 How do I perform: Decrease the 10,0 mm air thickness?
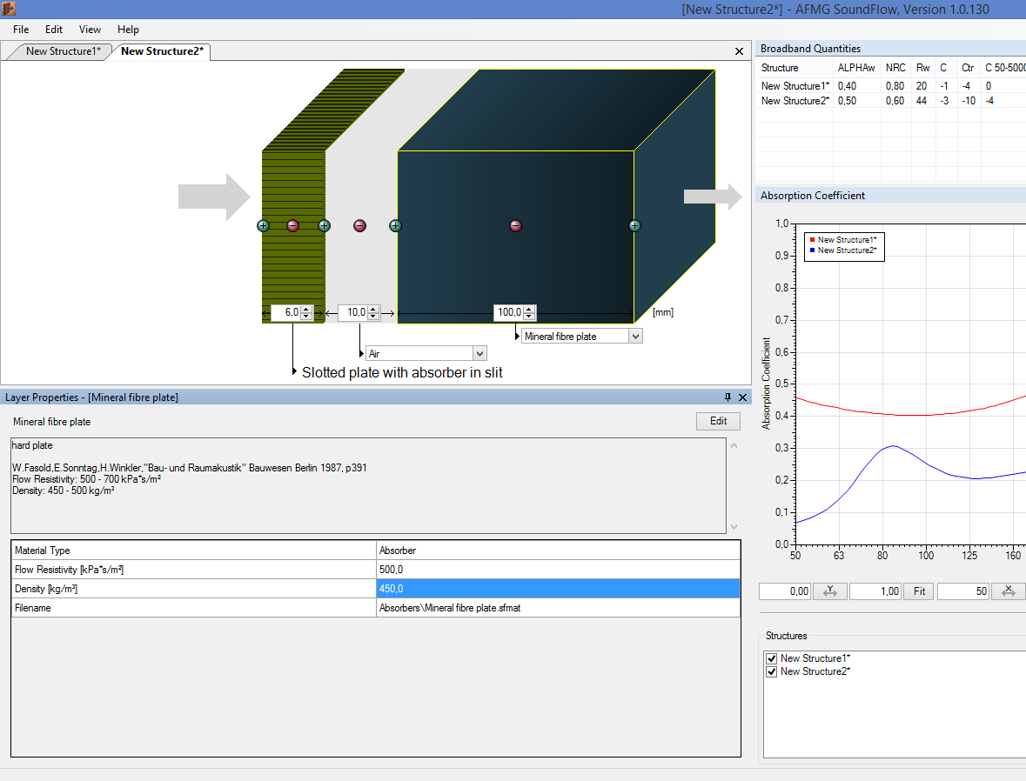tap(373, 317)
